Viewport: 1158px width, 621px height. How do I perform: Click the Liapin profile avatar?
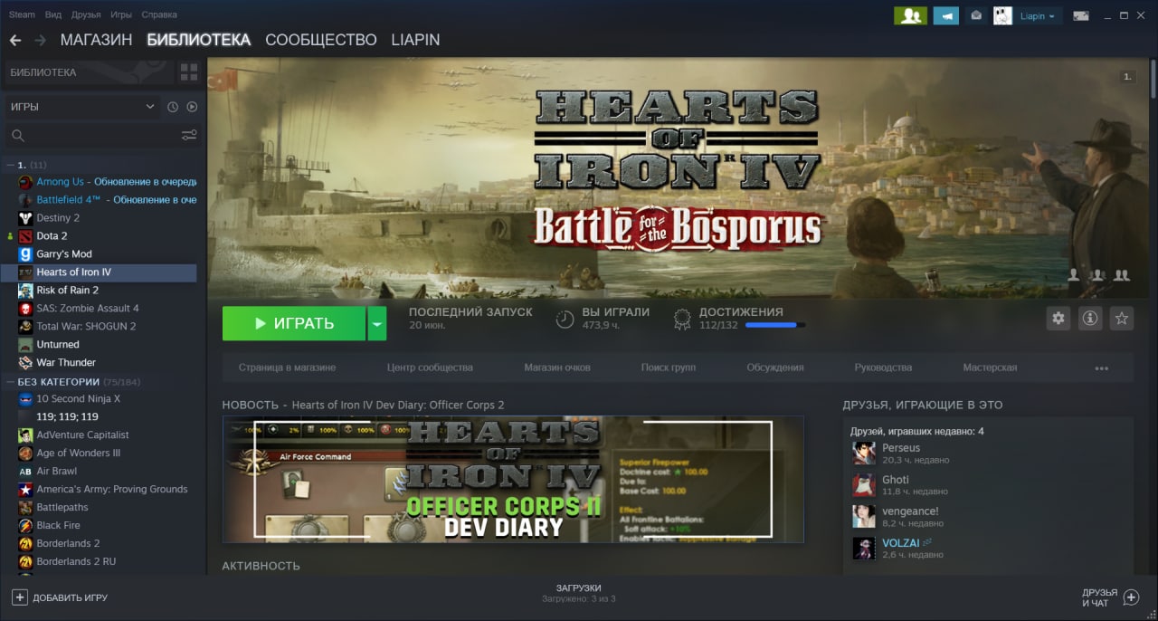[x=1002, y=15]
